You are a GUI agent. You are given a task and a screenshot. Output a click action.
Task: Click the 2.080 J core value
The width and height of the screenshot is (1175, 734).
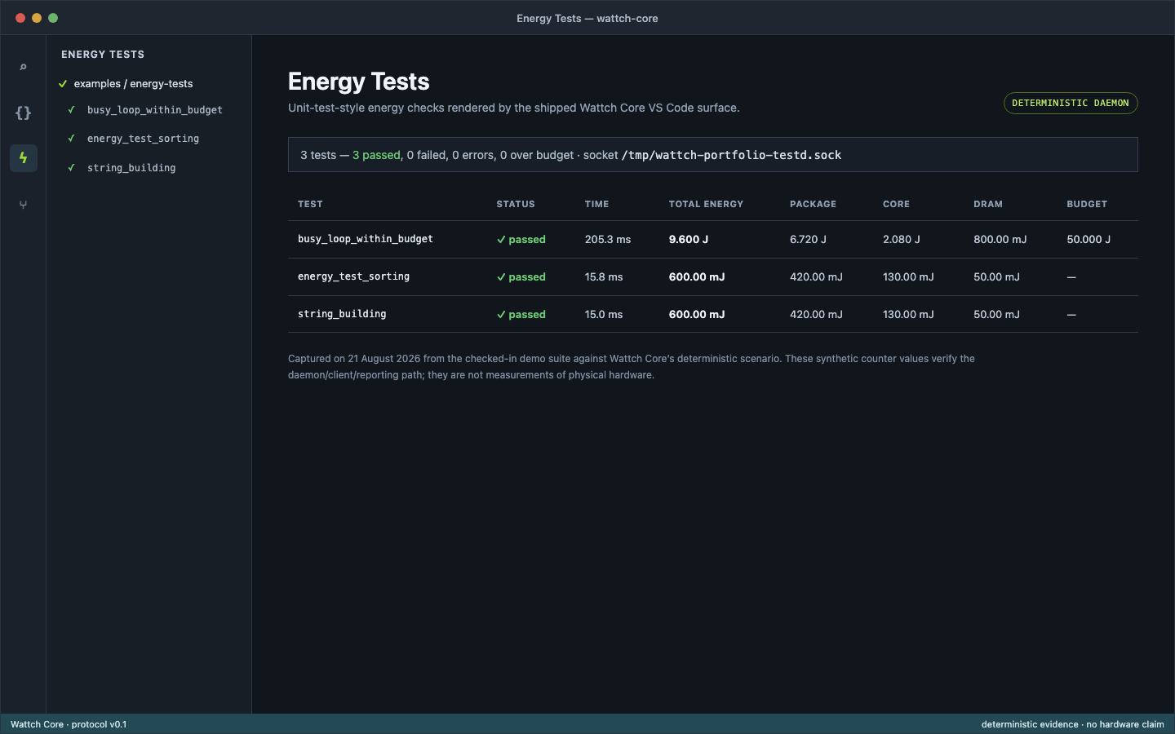[902, 240]
